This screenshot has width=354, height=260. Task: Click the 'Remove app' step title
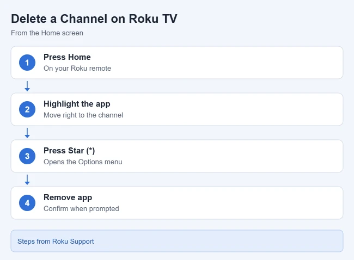click(x=68, y=197)
